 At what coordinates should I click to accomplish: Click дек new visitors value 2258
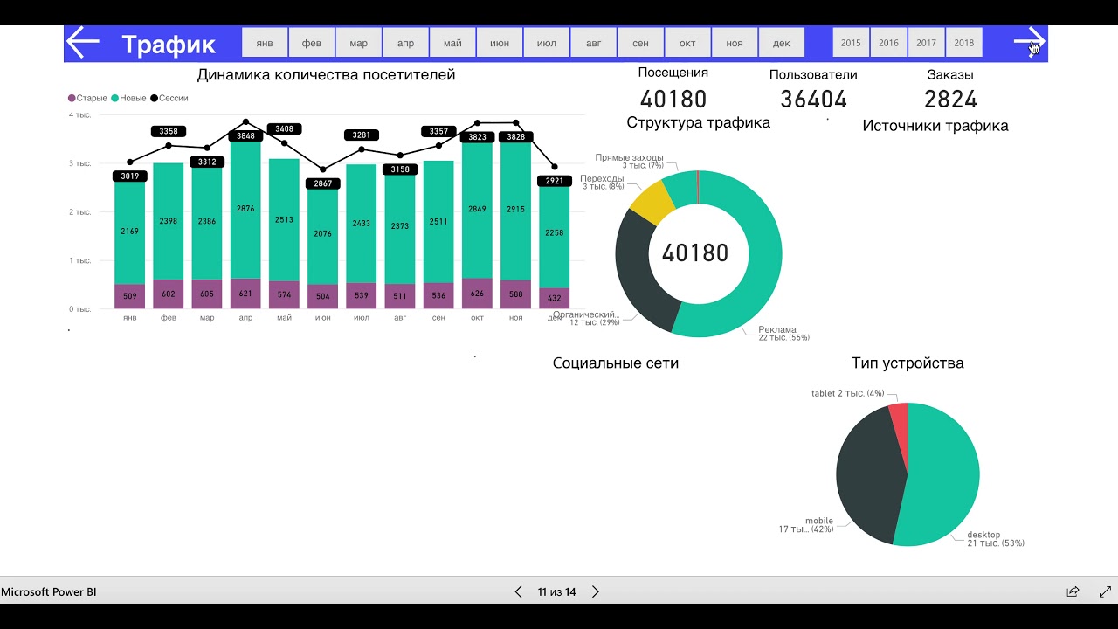pos(554,232)
